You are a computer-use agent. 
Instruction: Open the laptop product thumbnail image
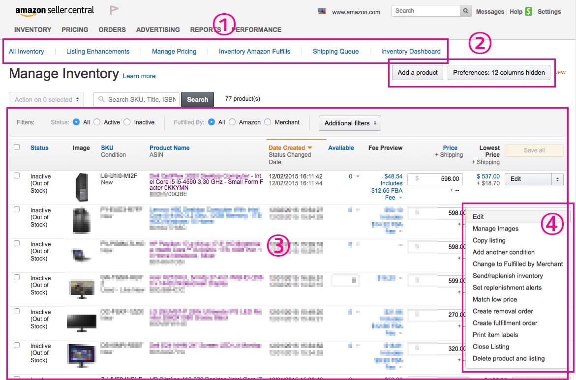81,254
